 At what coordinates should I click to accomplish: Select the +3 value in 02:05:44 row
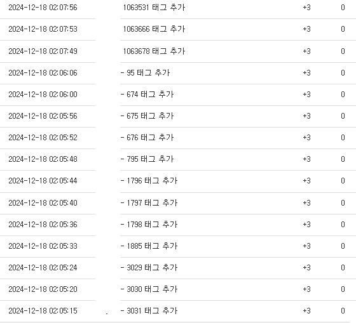coord(306,181)
